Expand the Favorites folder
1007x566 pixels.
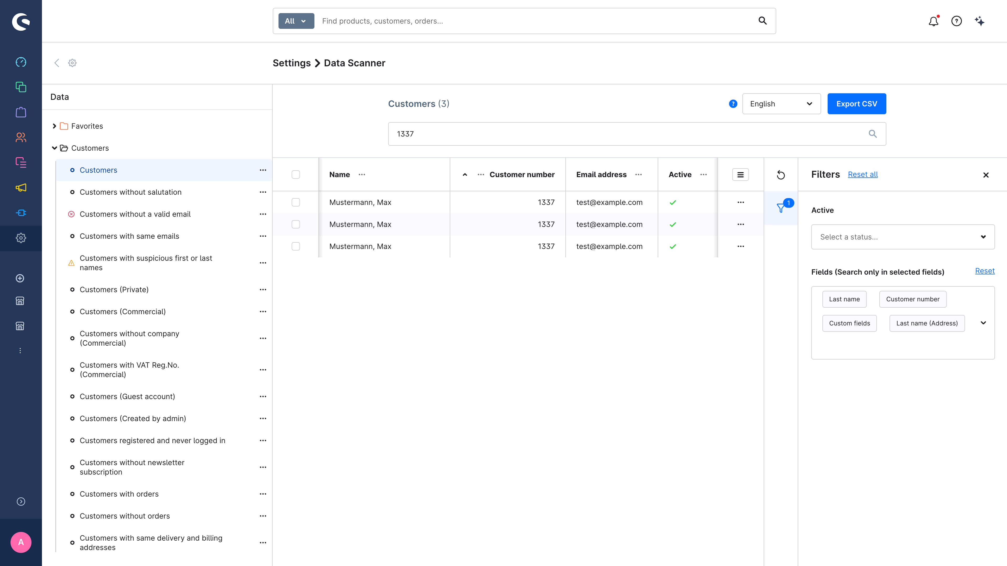point(54,126)
